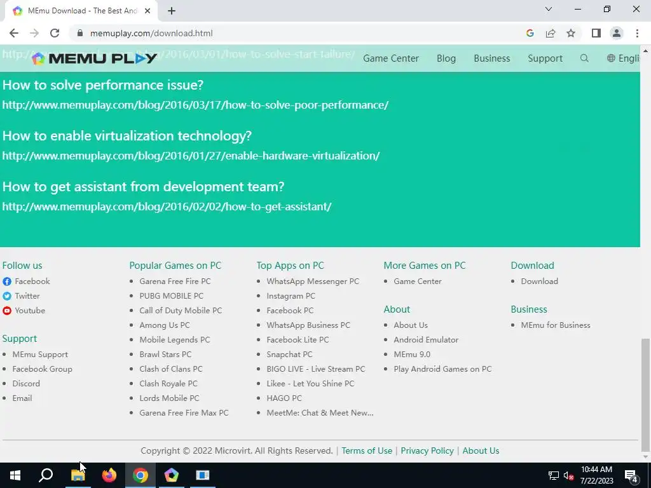Screen dimensions: 651x488
Task: Click the Download footer list link
Action: pos(539,281)
